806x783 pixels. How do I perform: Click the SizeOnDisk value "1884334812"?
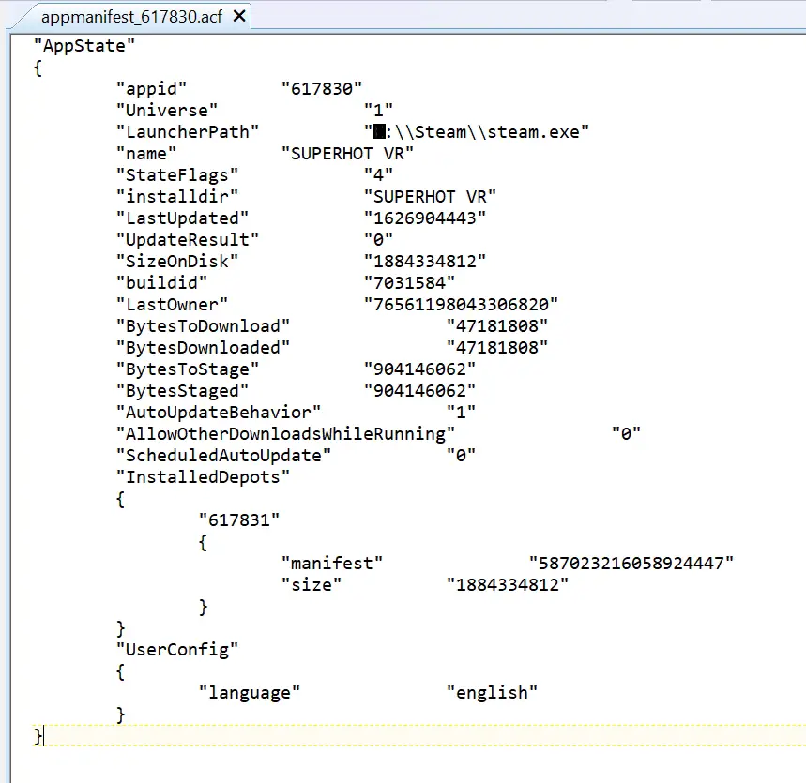click(x=425, y=262)
